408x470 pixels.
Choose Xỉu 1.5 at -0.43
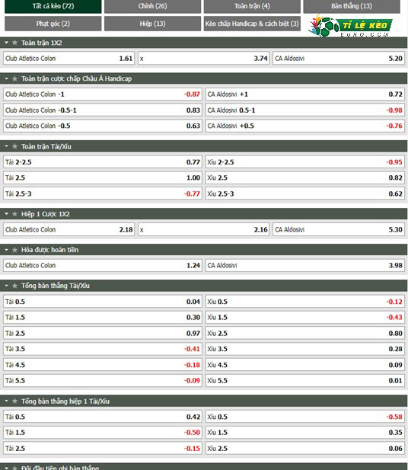[305, 317]
